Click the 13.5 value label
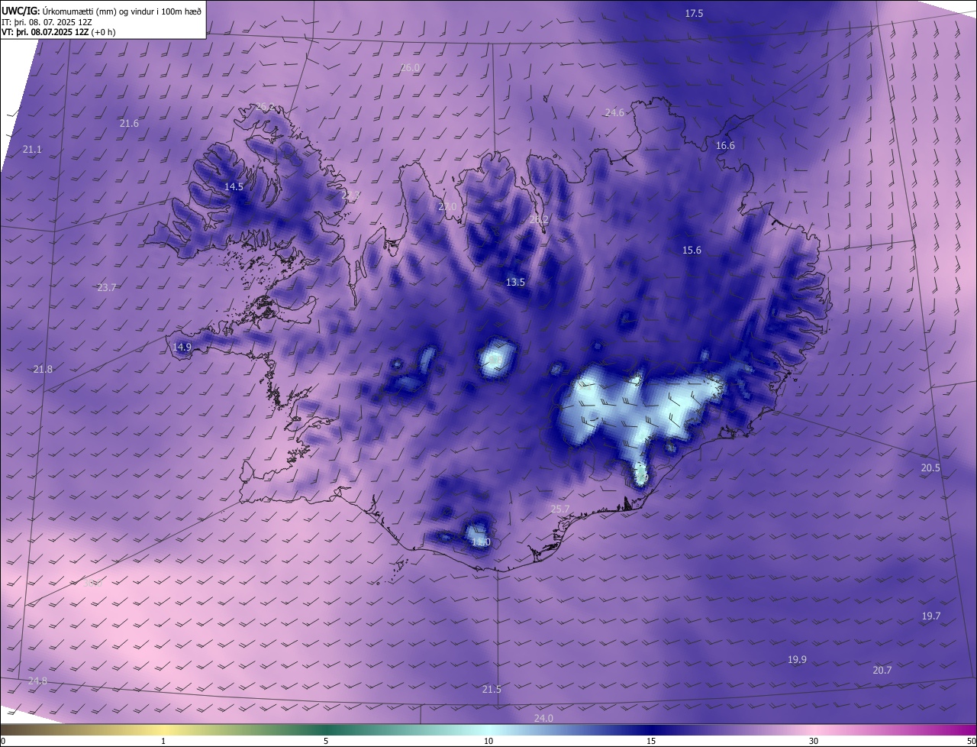The width and height of the screenshot is (977, 747). pyautogui.click(x=515, y=283)
